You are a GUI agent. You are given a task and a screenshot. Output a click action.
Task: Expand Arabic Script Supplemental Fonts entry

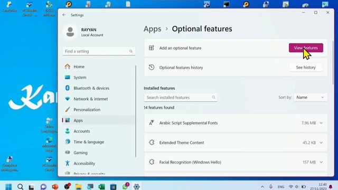click(321, 123)
